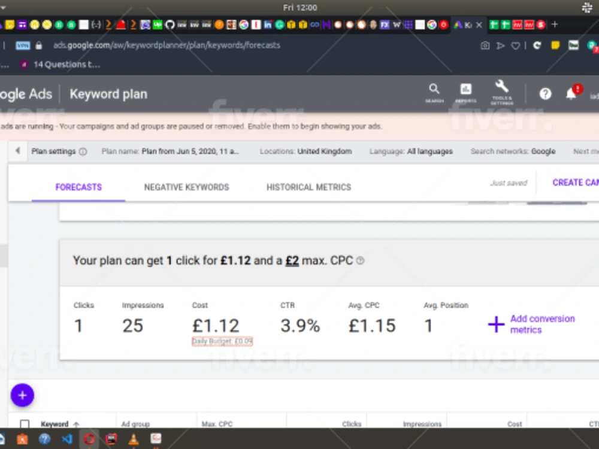Screen dimensions: 599x449
Task: Click the Slack indicator in the top bar
Action: [x=587, y=8]
